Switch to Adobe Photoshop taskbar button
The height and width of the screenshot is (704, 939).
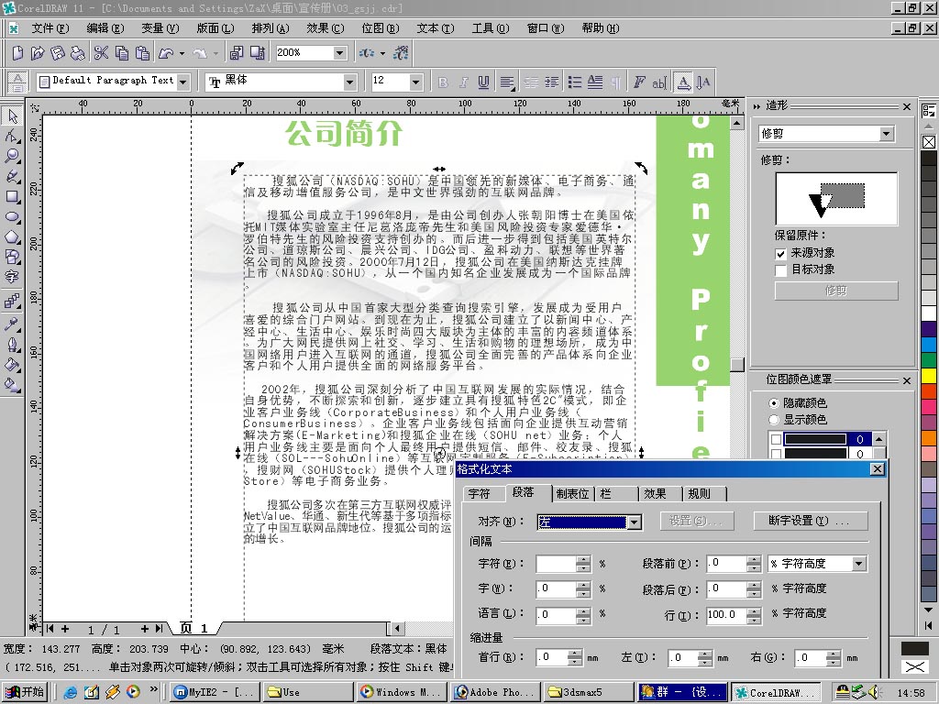pyautogui.click(x=496, y=692)
